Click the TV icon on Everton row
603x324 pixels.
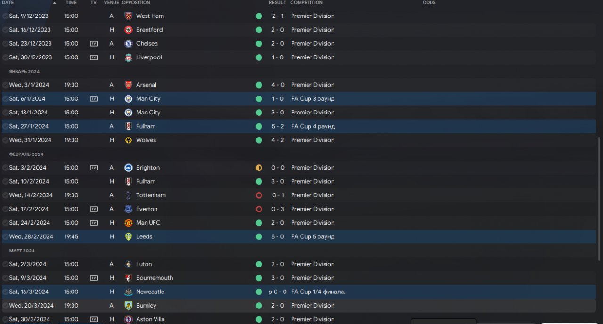(x=94, y=209)
